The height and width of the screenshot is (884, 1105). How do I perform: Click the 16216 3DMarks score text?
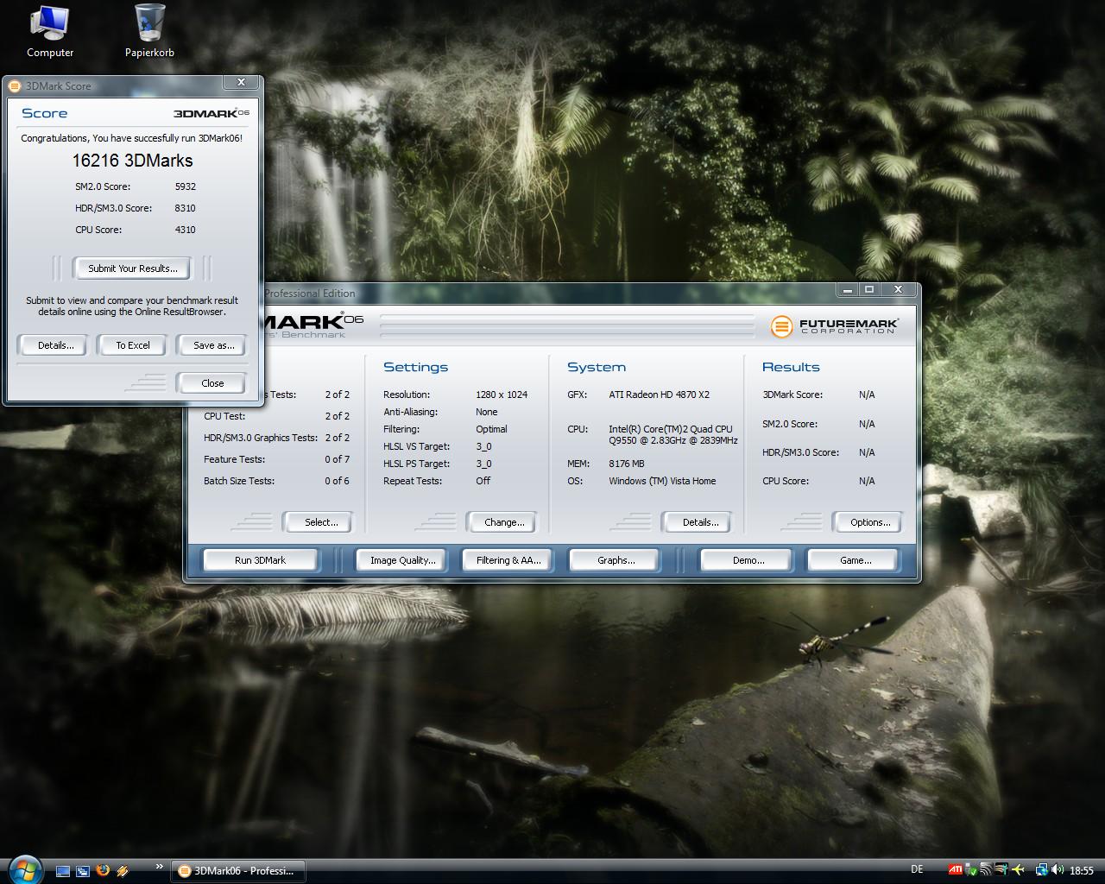[132, 161]
